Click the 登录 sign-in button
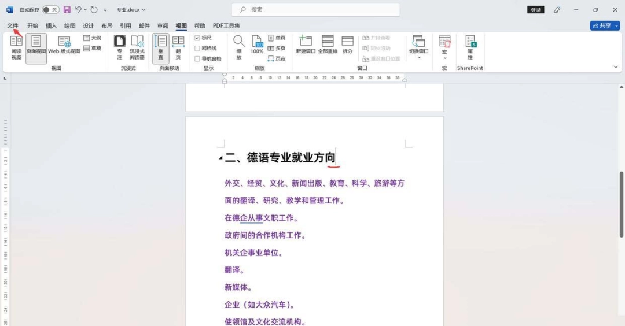The width and height of the screenshot is (625, 326). tap(536, 10)
